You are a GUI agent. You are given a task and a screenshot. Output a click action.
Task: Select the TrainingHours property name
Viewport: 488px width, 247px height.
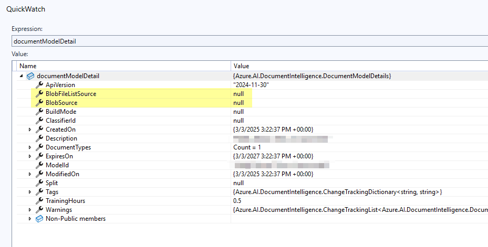[x=65, y=201]
